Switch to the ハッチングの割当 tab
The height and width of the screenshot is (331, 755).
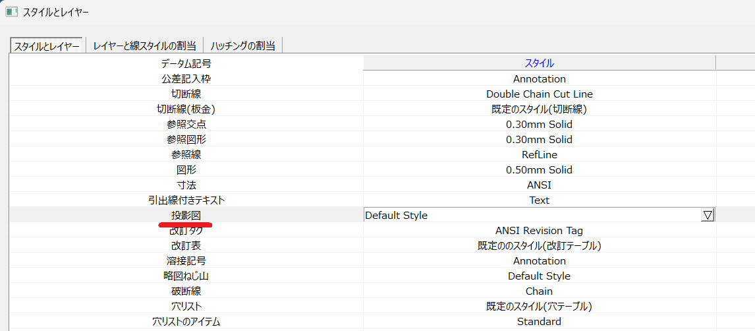243,45
